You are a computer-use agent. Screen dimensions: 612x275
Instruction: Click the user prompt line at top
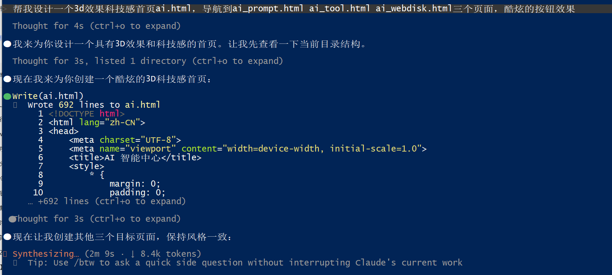pos(294,8)
